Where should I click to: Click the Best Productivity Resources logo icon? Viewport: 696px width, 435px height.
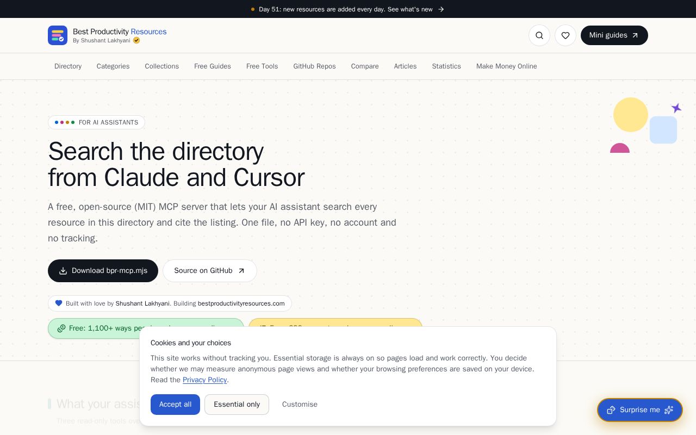tap(58, 35)
